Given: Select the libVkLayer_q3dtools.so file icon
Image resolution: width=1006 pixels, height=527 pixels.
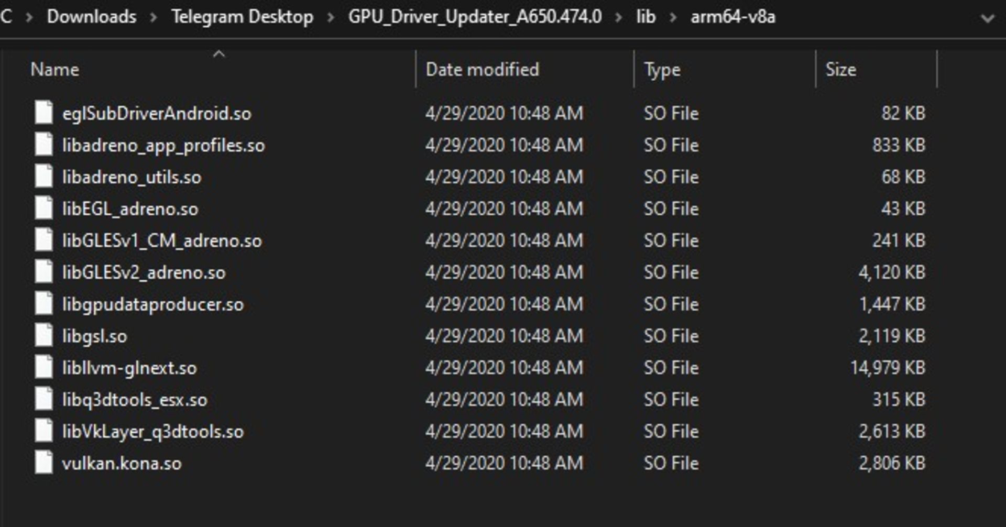Looking at the screenshot, I should (43, 431).
